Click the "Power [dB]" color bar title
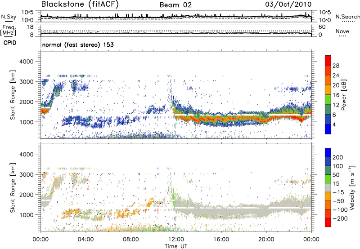360x249 pixels. [x=343, y=95]
